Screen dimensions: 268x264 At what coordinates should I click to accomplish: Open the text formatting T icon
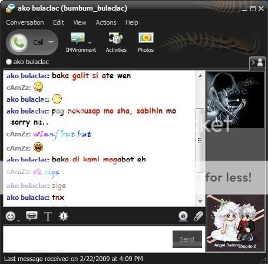pyautogui.click(x=48, y=216)
